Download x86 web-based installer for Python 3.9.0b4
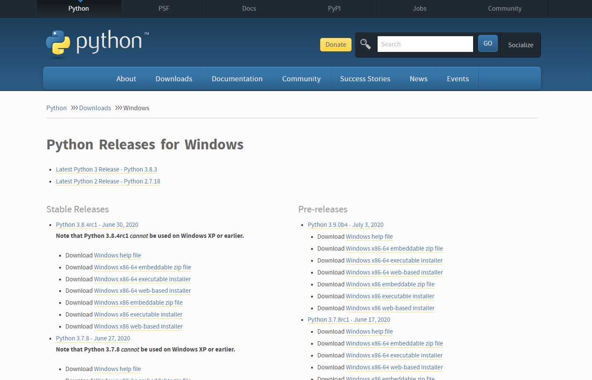Viewport: 592px width, 380px height. click(x=390, y=308)
